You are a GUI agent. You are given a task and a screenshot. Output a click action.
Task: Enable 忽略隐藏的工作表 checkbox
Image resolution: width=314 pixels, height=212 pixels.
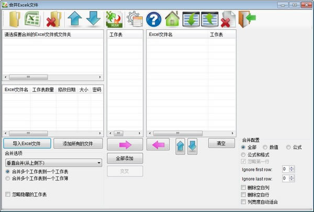coord(8,194)
